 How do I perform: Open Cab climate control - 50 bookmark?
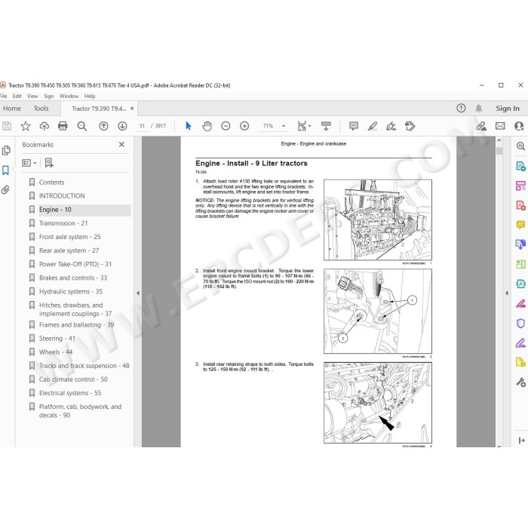73,379
